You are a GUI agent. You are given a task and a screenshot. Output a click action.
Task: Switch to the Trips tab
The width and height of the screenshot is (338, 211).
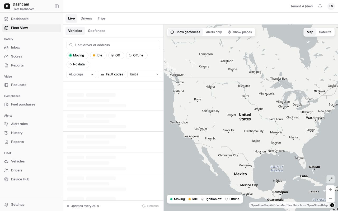click(102, 18)
